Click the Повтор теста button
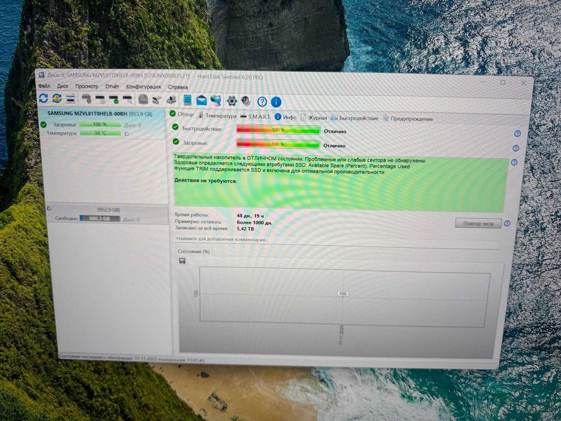The height and width of the screenshot is (421, 561). pyautogui.click(x=478, y=223)
